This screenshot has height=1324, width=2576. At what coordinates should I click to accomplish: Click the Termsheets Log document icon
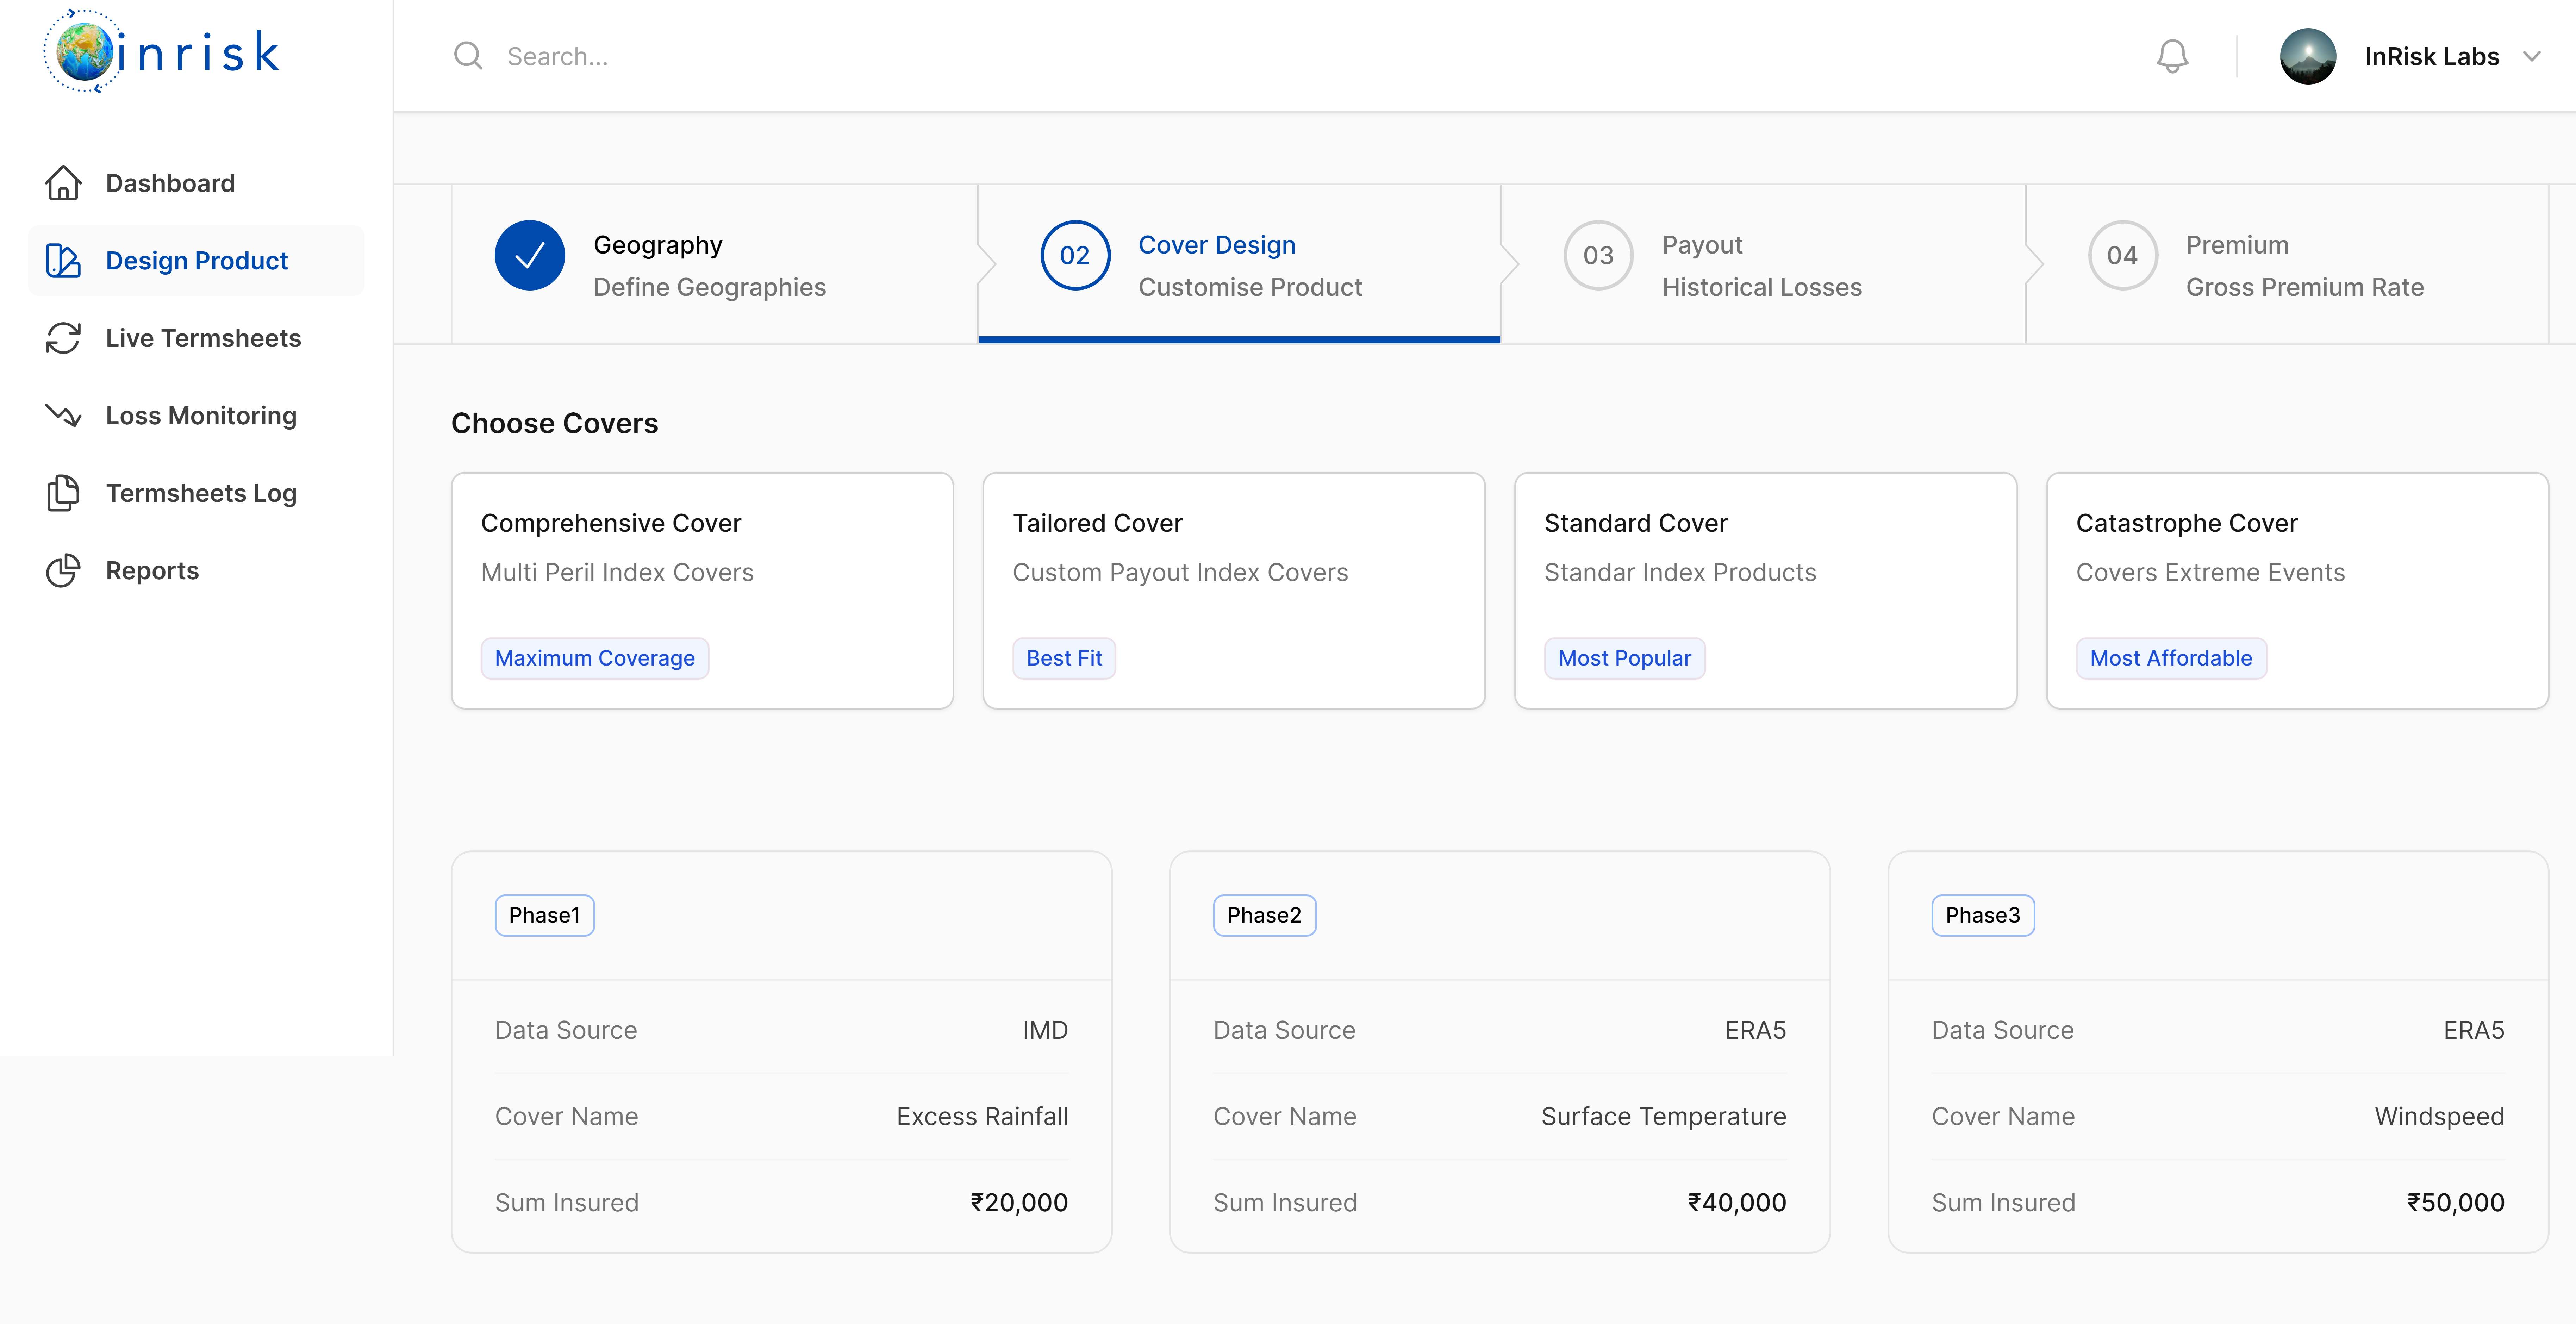[x=63, y=493]
